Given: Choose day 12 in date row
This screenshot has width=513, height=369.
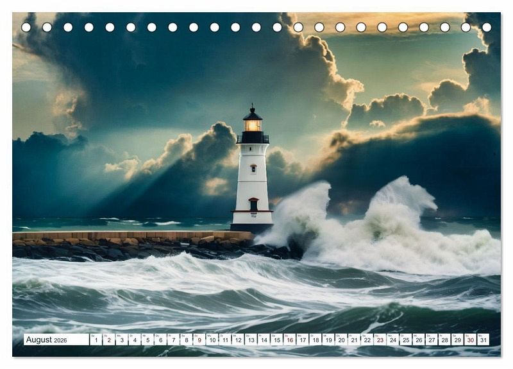Looking at the screenshot, I should 238,340.
